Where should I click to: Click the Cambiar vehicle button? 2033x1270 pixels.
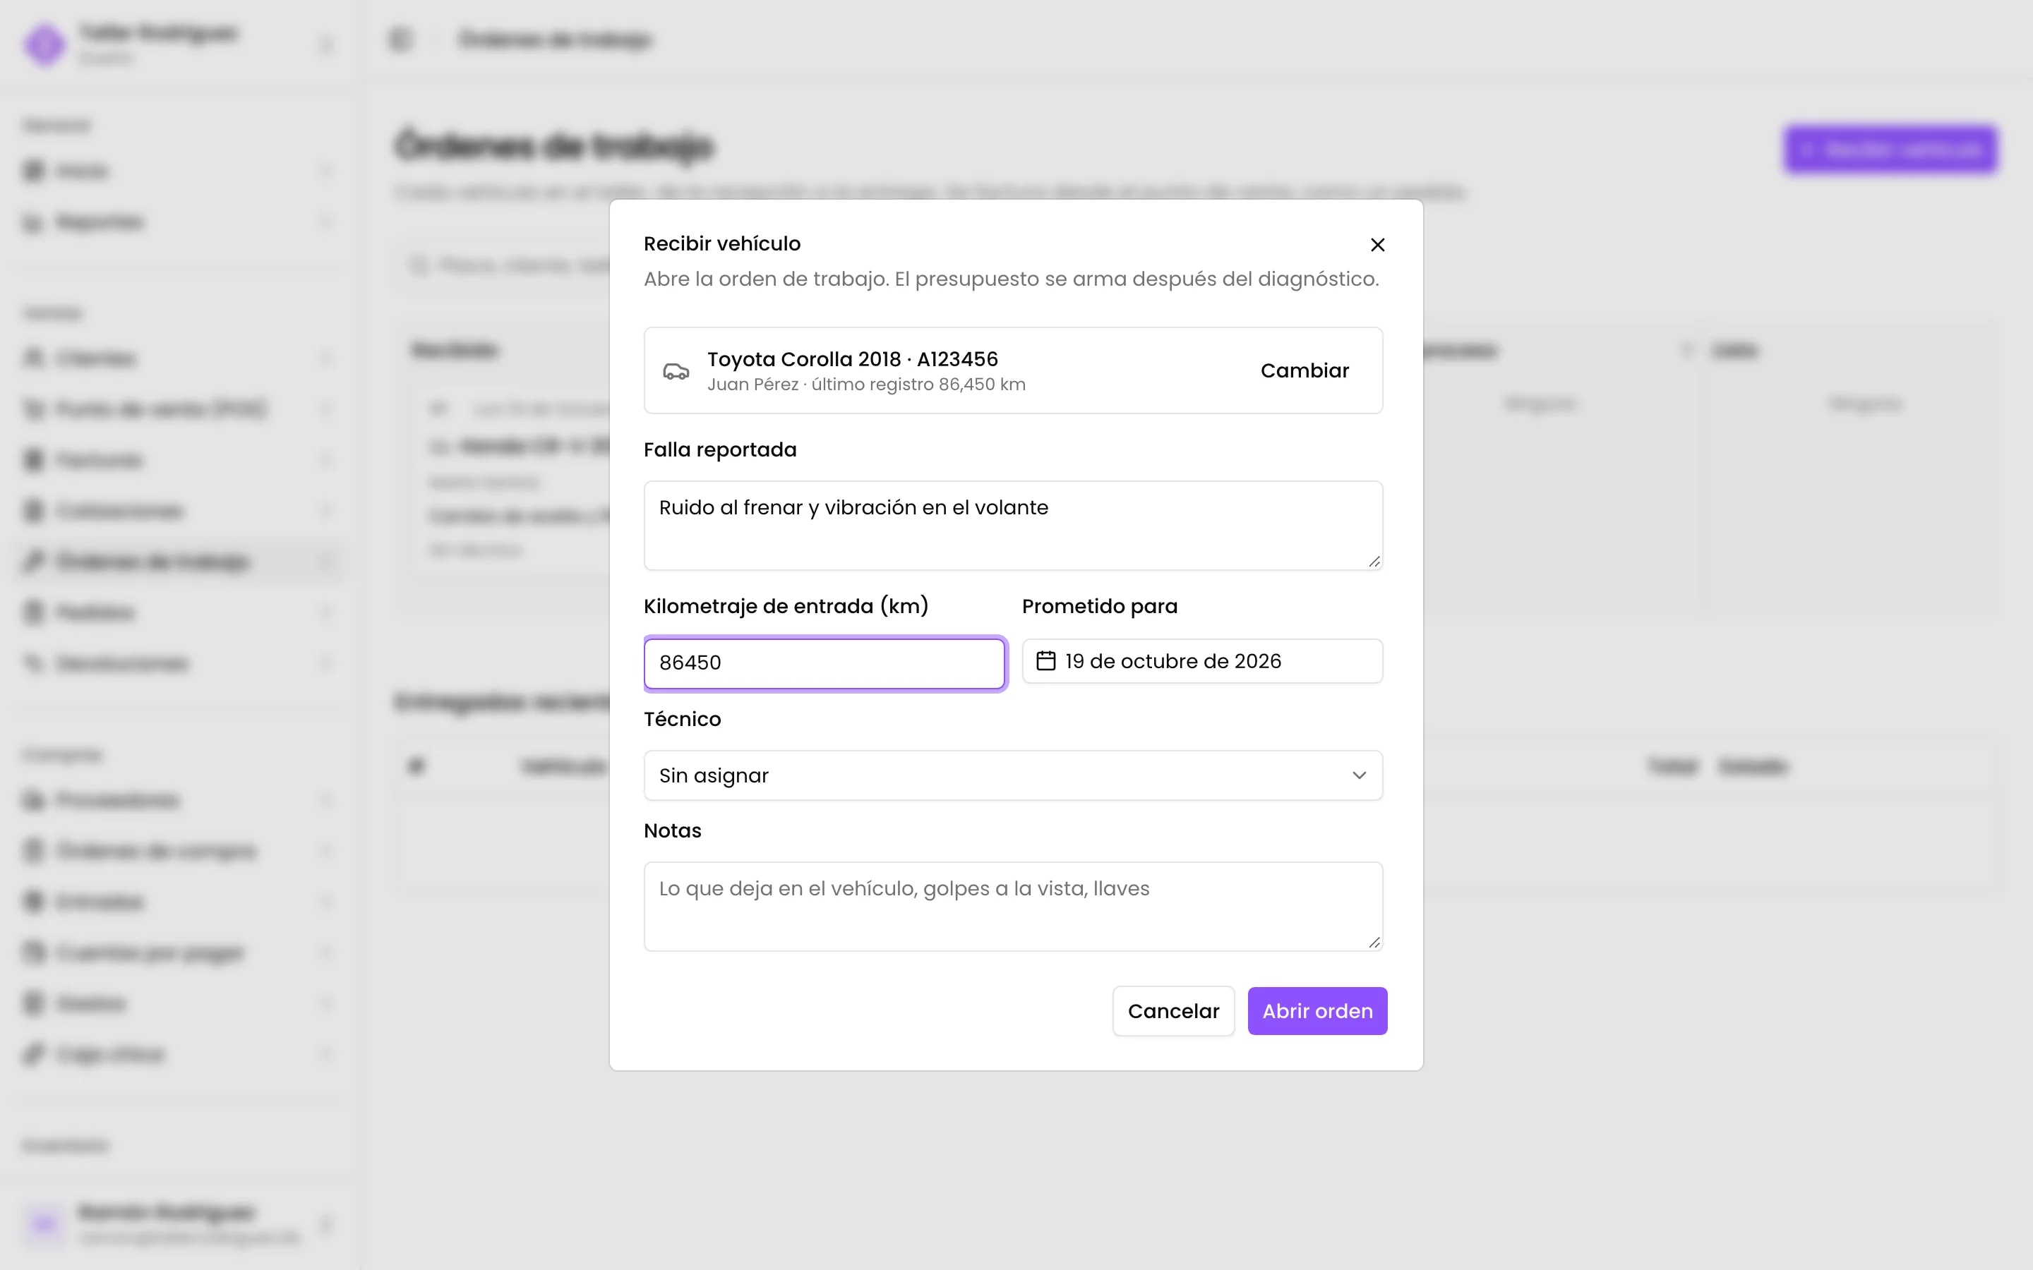(x=1305, y=370)
